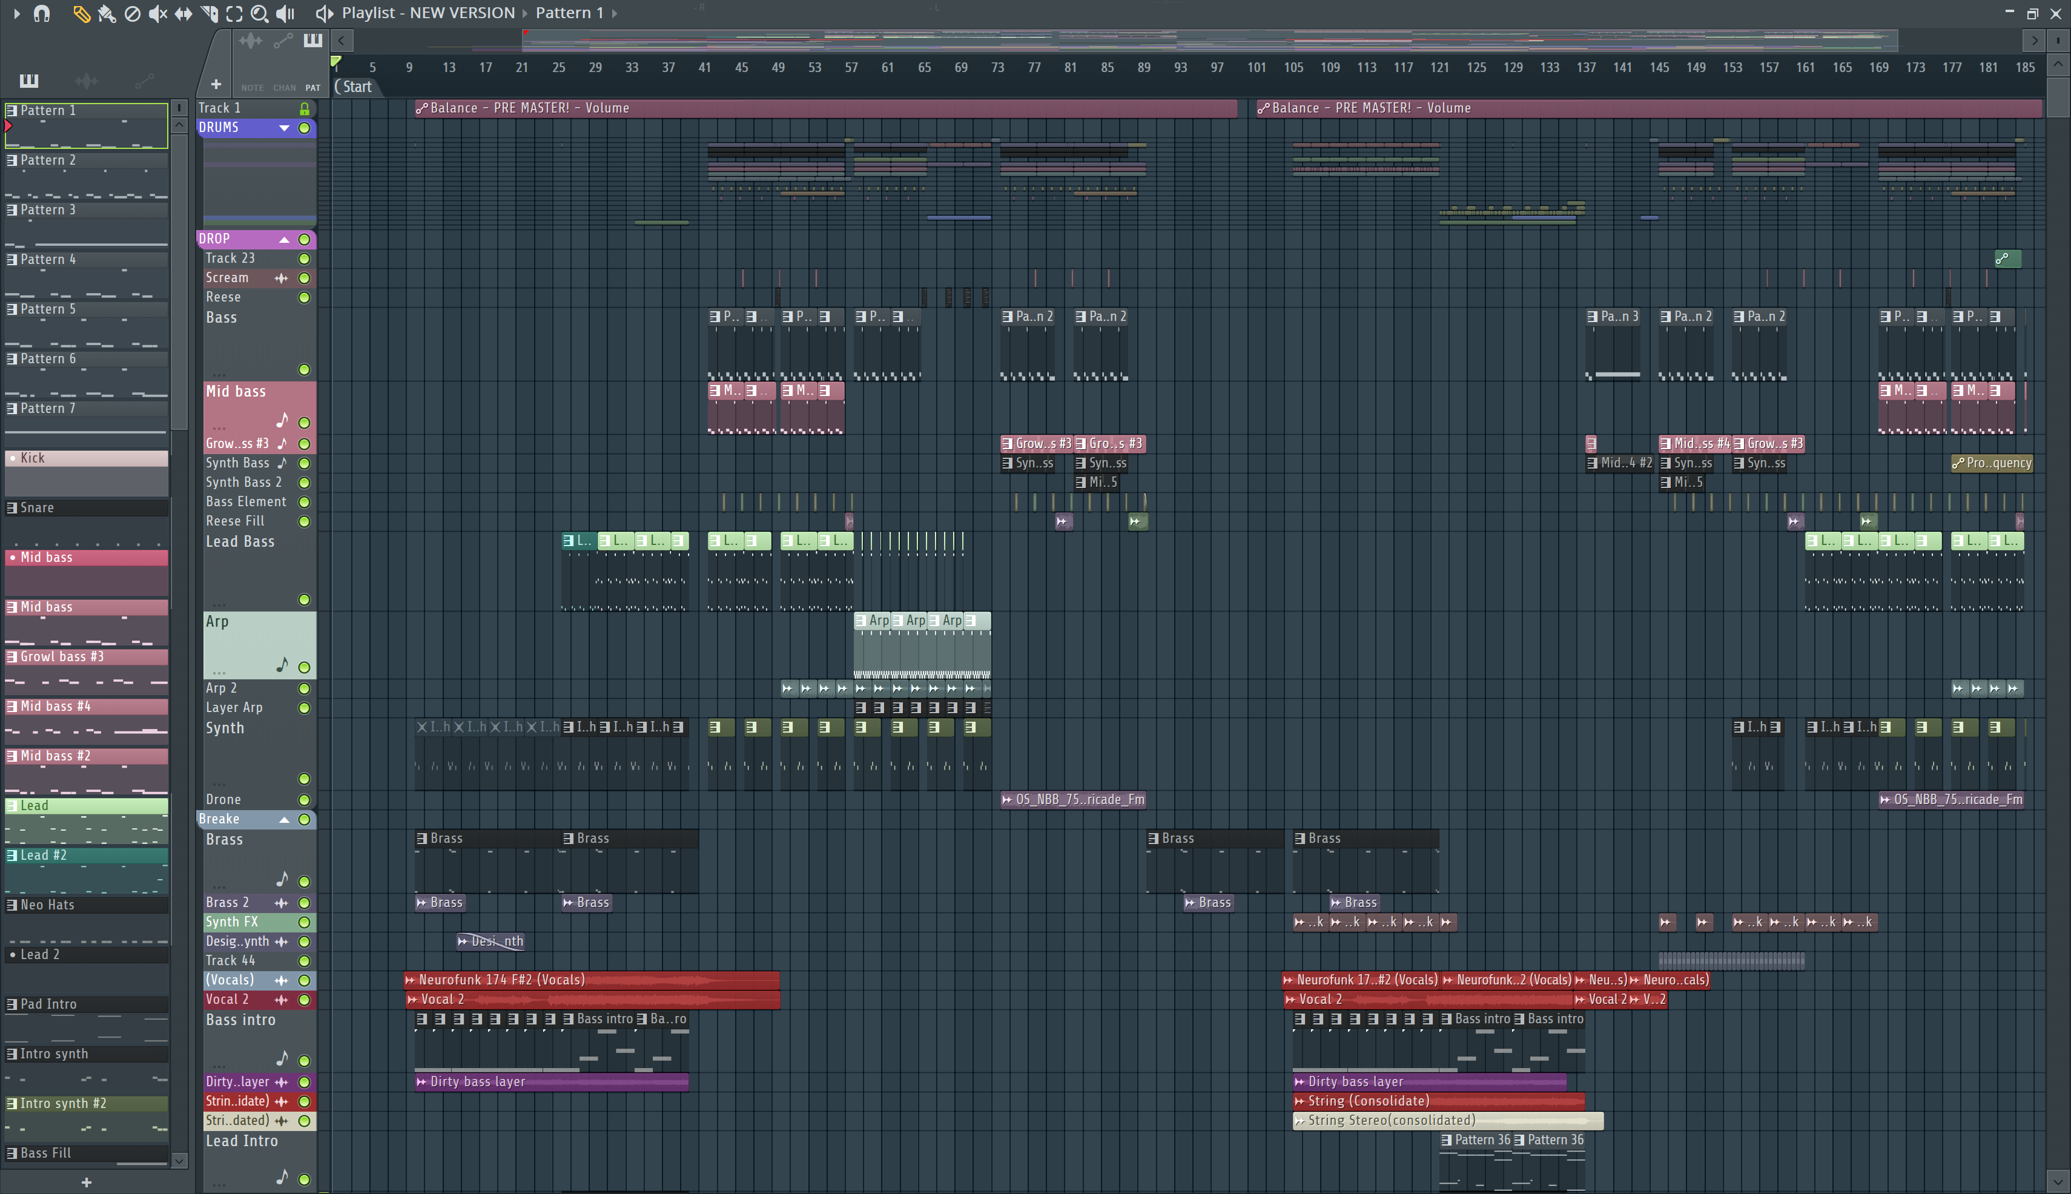Toggle mute LED on Reese track
Screen dimensions: 2071x1194
(x=305, y=298)
